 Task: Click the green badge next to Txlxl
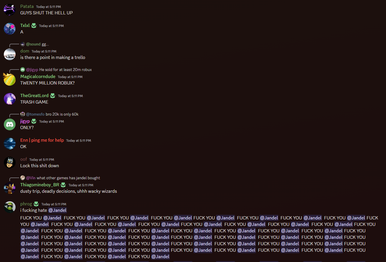coord(34,26)
